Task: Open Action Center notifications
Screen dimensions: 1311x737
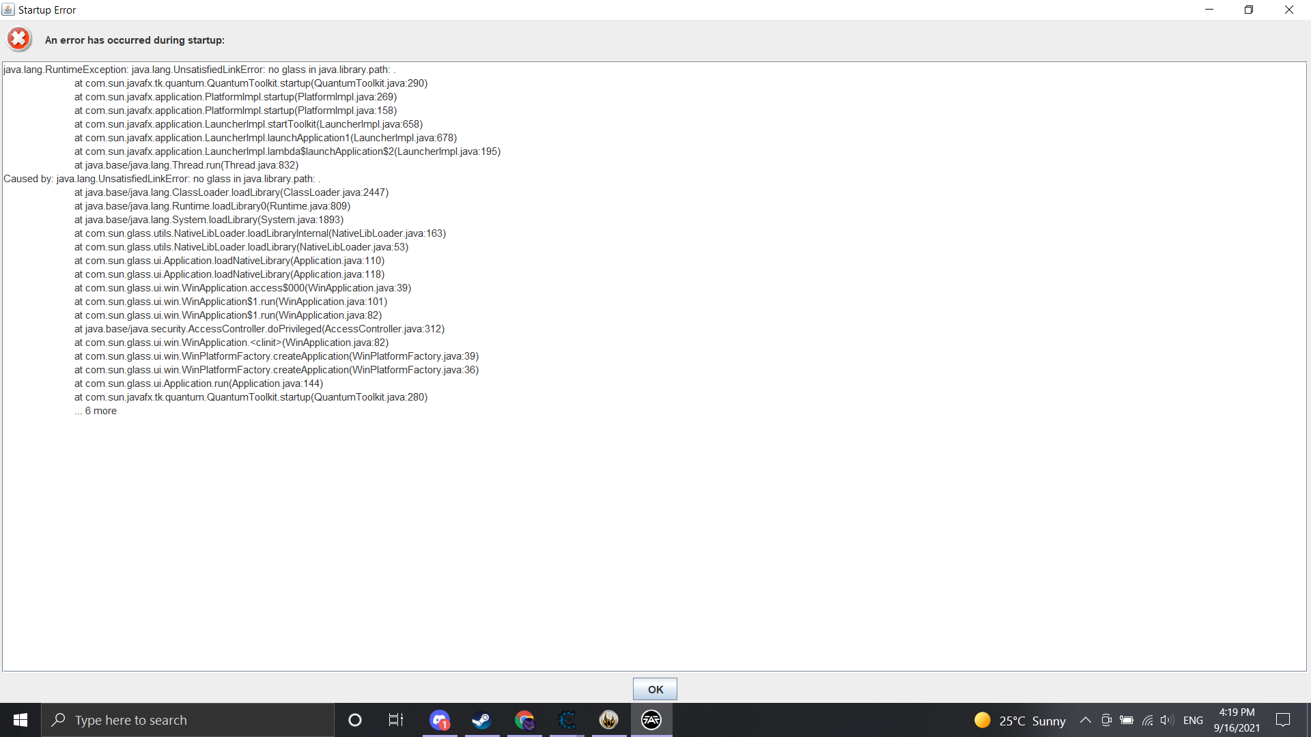Action: tap(1283, 720)
